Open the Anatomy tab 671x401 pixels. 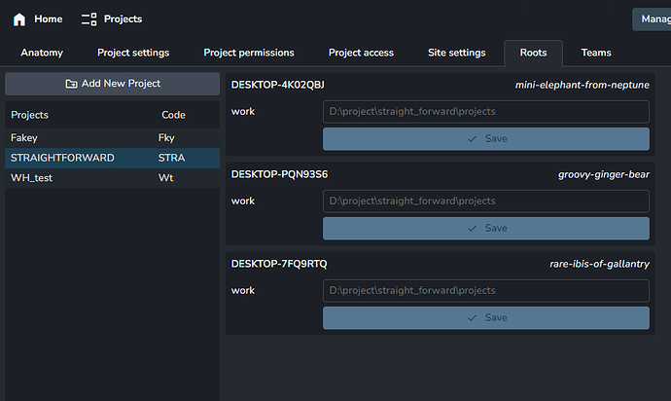pos(42,53)
